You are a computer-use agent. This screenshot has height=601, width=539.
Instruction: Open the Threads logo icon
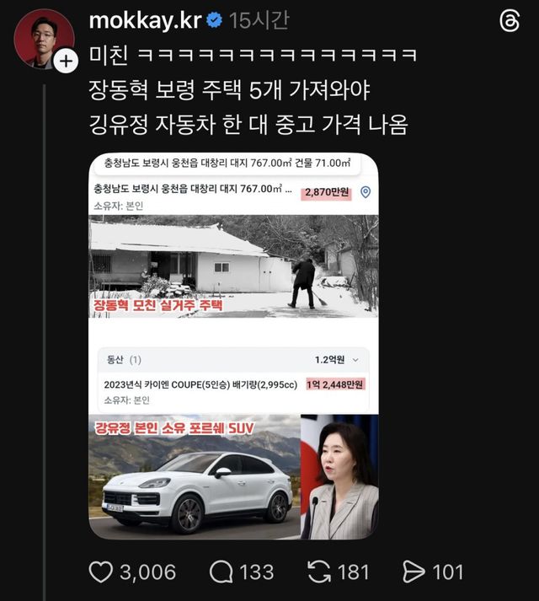[510, 21]
